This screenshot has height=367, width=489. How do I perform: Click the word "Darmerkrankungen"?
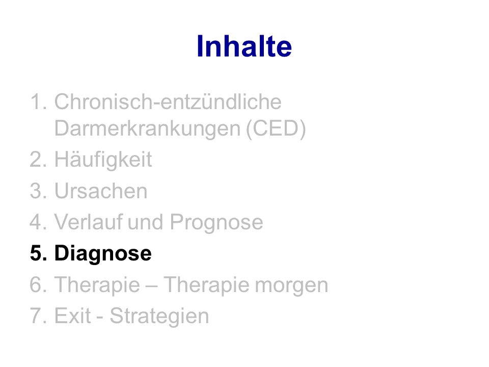coord(148,128)
